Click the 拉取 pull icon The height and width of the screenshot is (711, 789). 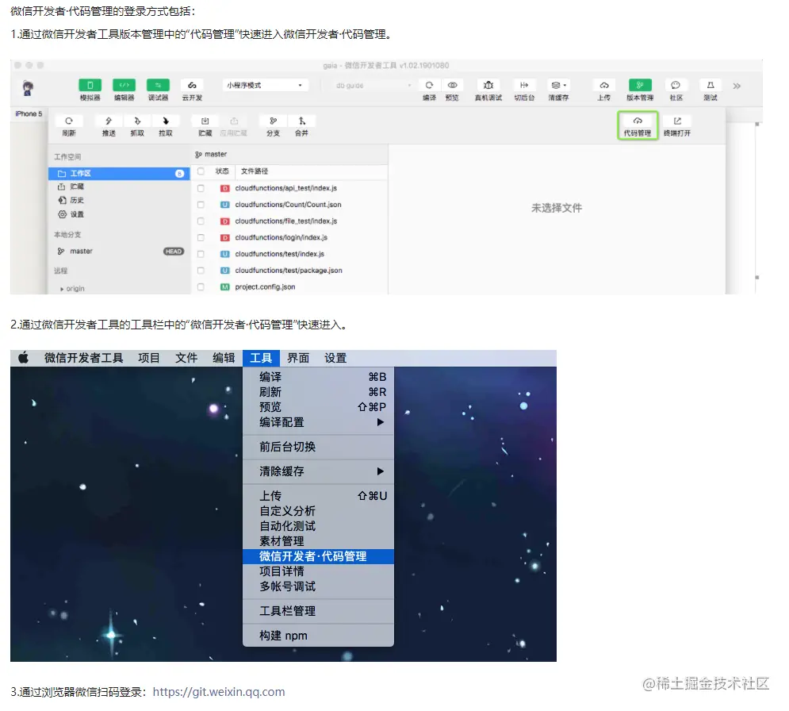[166, 121]
